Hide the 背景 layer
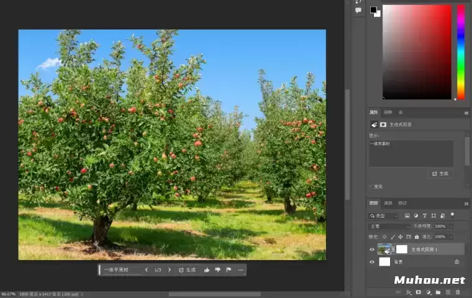The height and width of the screenshot is (298, 472). [x=372, y=262]
